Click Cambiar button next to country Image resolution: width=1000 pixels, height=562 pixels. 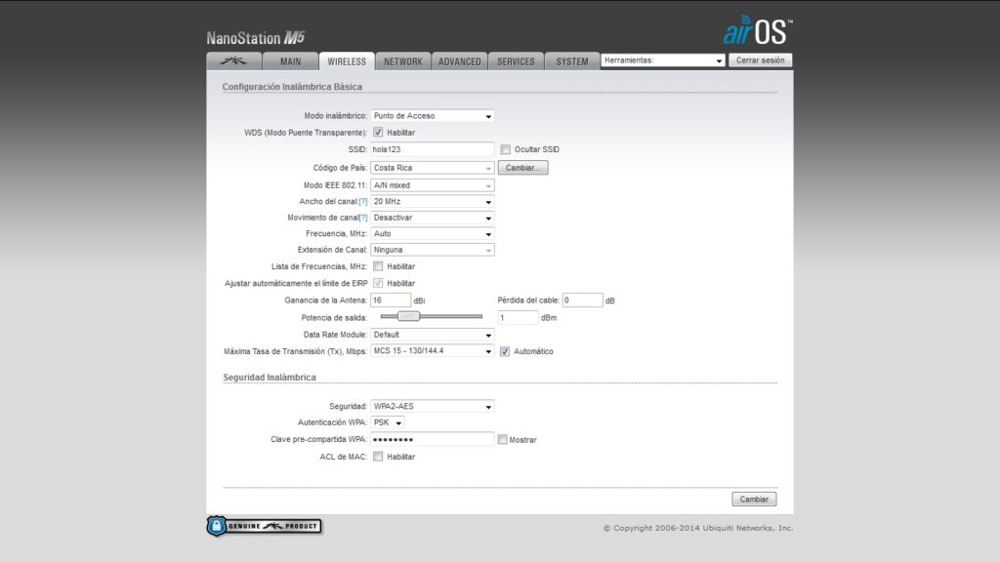(523, 168)
